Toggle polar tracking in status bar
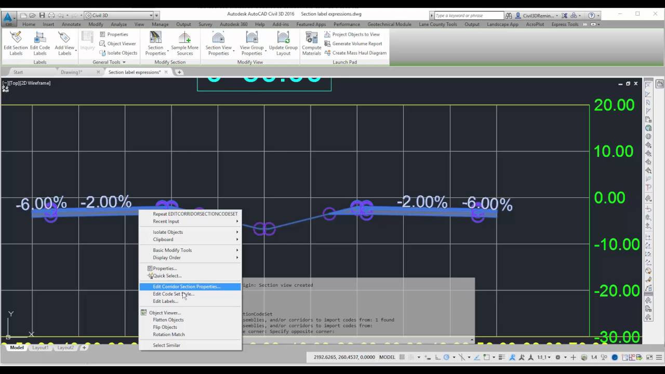 coord(446,357)
